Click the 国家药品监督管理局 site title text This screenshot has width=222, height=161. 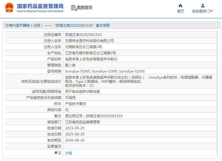[x=40, y=6]
